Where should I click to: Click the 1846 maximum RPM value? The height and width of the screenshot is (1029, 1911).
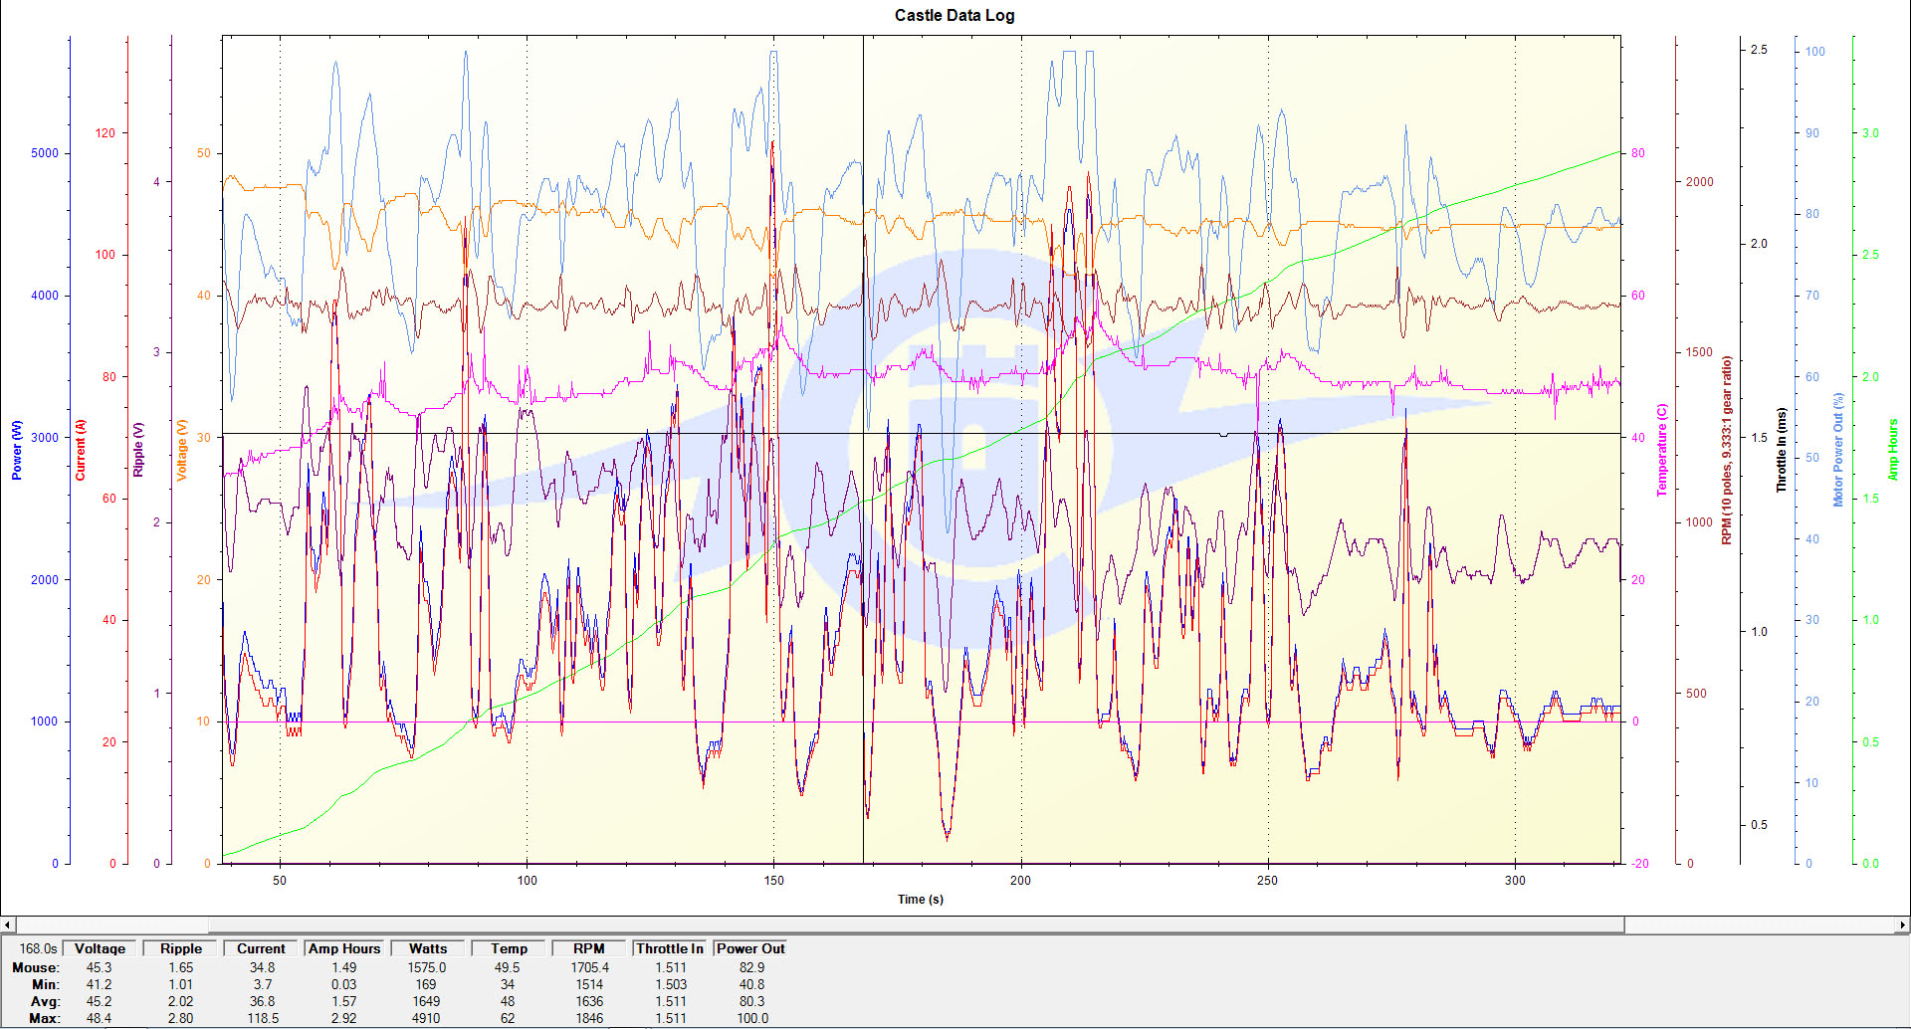coord(589,1018)
